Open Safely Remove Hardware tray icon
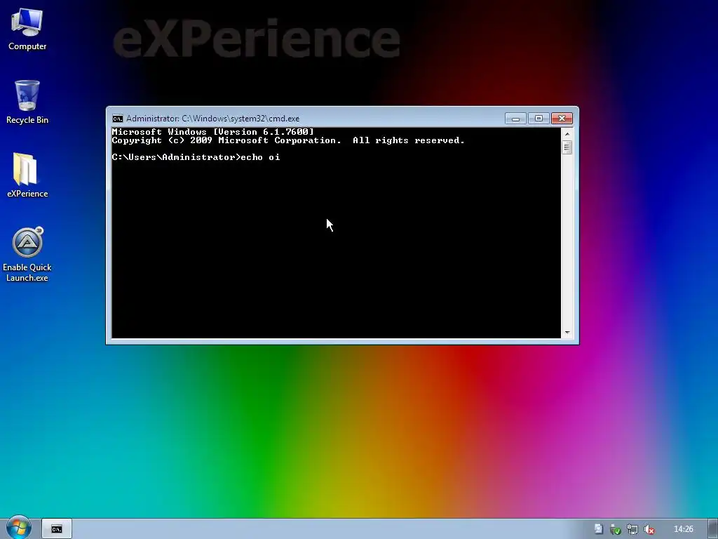 [x=615, y=529]
